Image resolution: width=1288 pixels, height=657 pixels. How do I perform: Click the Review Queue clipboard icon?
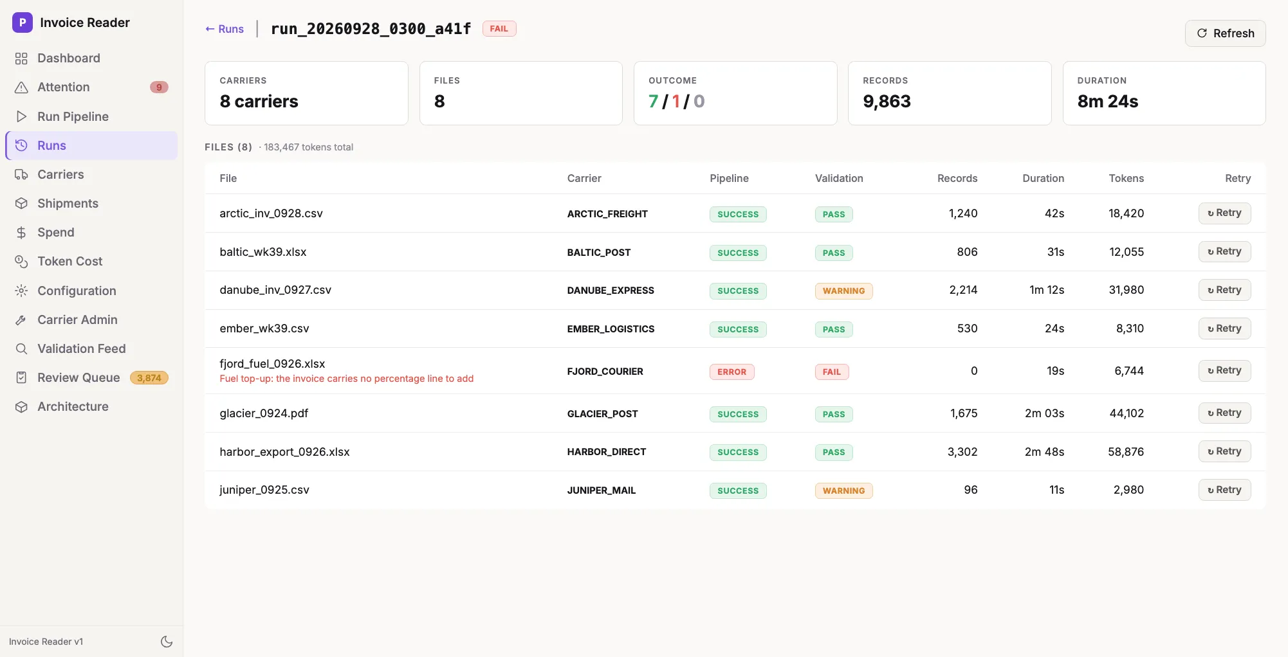[x=21, y=378]
